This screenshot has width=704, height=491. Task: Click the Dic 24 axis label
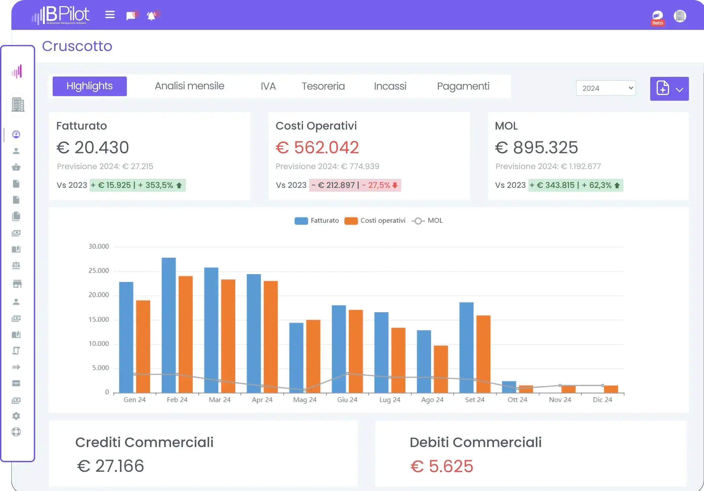click(602, 400)
